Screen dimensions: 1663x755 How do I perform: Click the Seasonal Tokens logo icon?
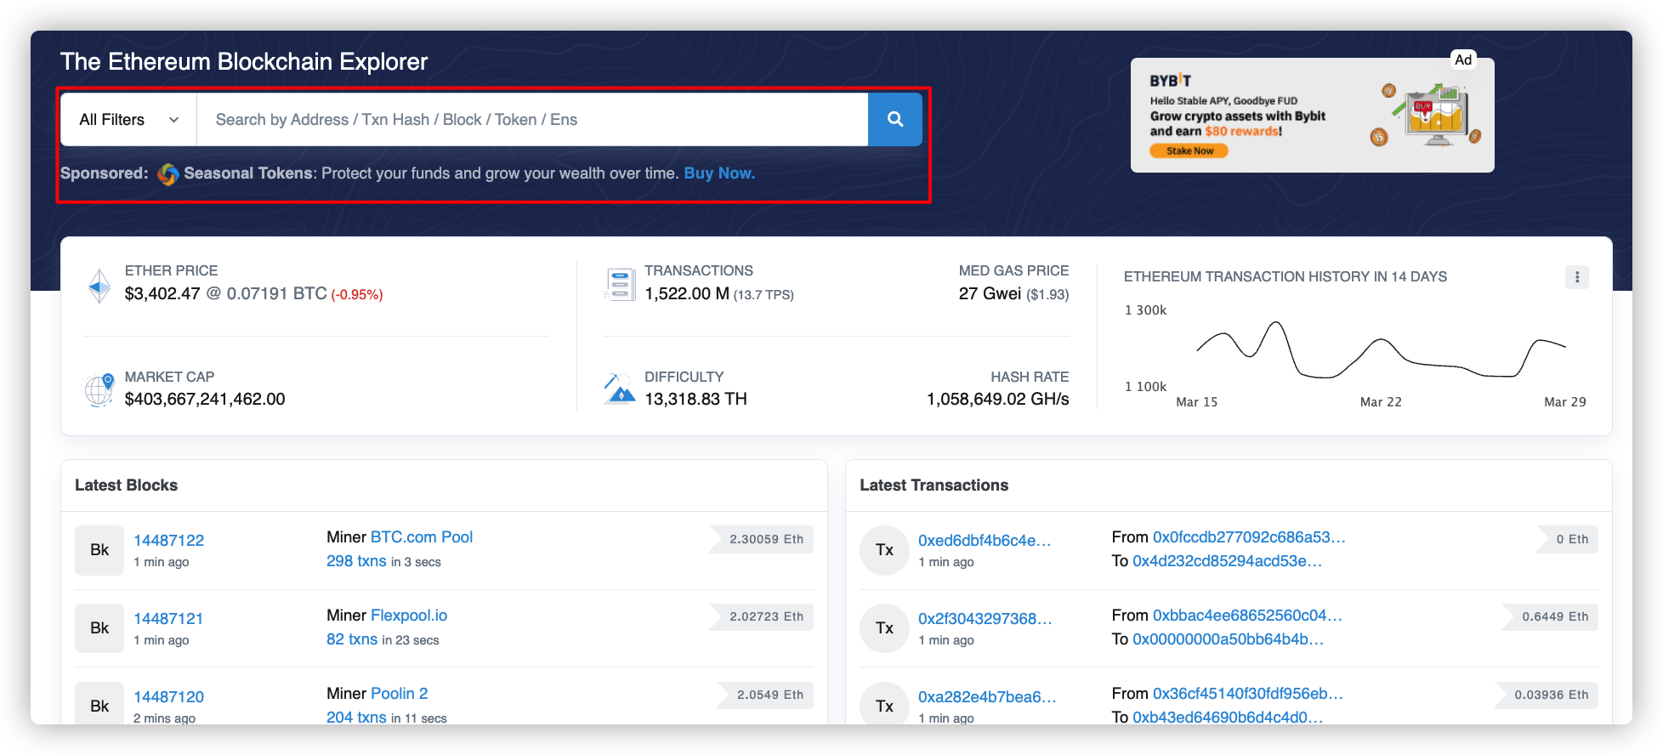coord(167,173)
